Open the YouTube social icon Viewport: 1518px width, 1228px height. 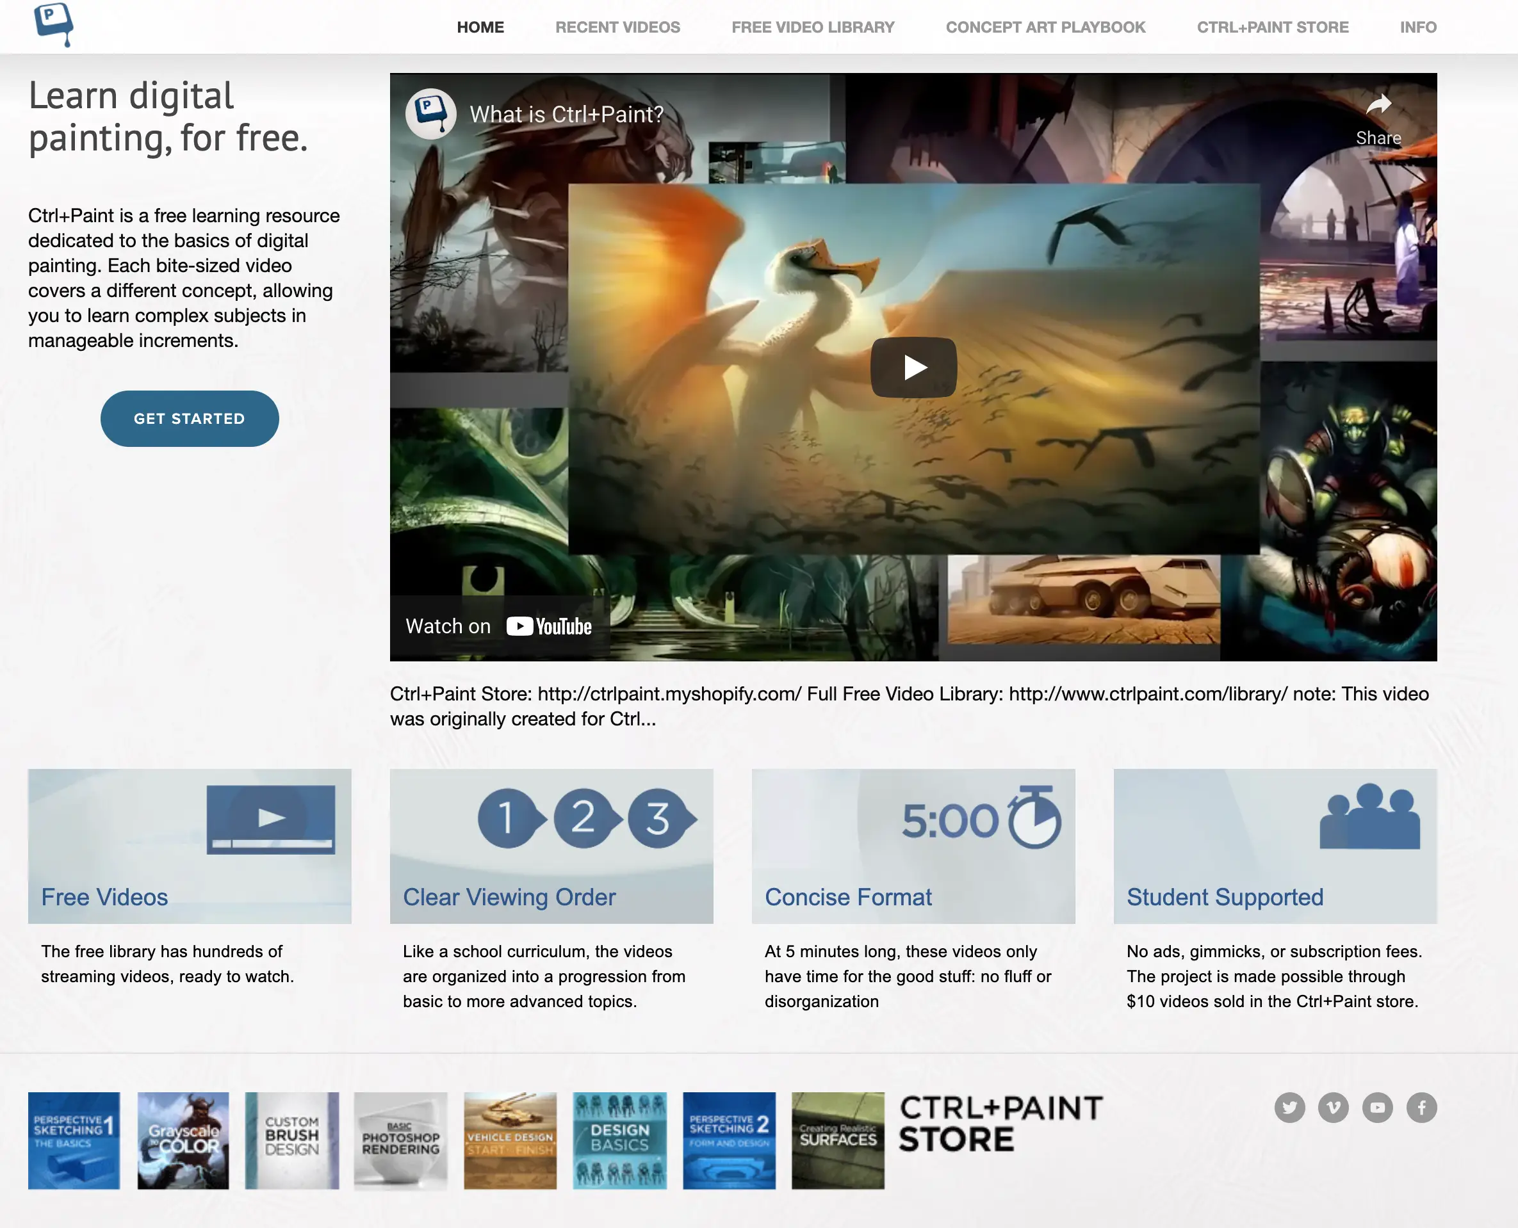point(1377,1107)
